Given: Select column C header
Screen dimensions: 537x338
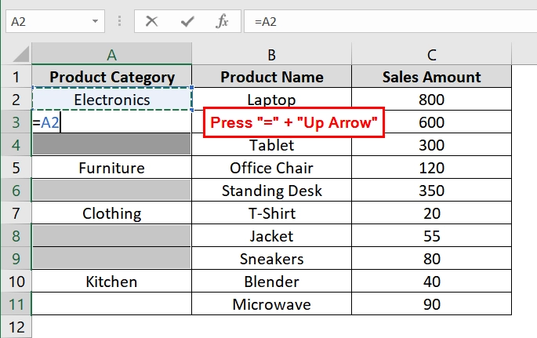Looking at the screenshot, I should pos(431,54).
